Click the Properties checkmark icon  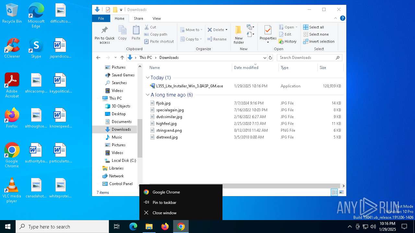(268, 30)
